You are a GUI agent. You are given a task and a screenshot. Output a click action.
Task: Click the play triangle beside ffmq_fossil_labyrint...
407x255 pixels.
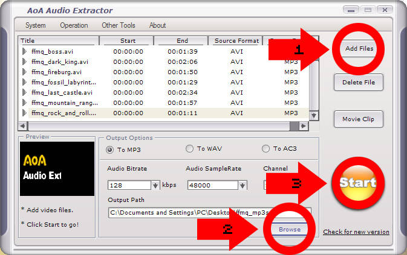tap(24, 82)
